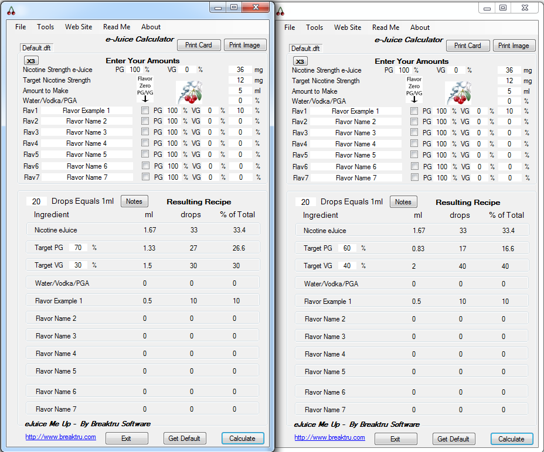Click Flavor Name 2 name field, right window
This screenshot has height=452, width=544.
356,122
